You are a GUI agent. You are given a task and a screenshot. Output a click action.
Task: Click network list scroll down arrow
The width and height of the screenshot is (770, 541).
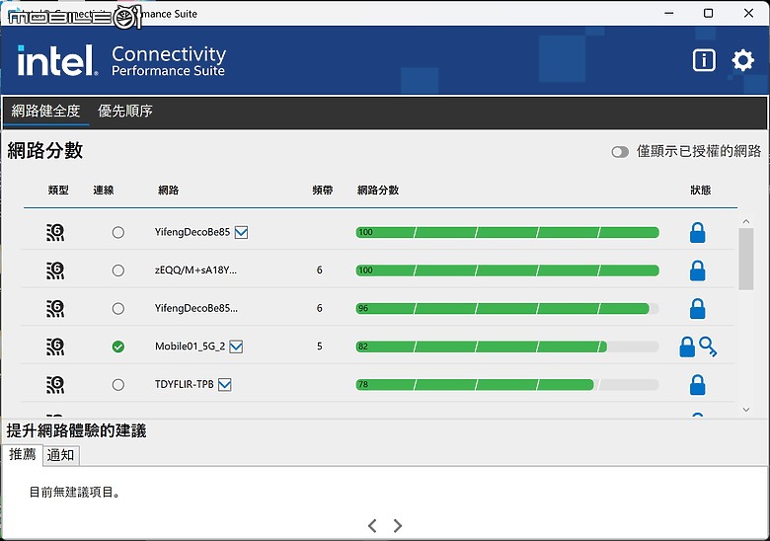tap(746, 410)
